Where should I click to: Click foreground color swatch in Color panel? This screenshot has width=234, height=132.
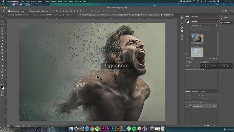click(187, 21)
